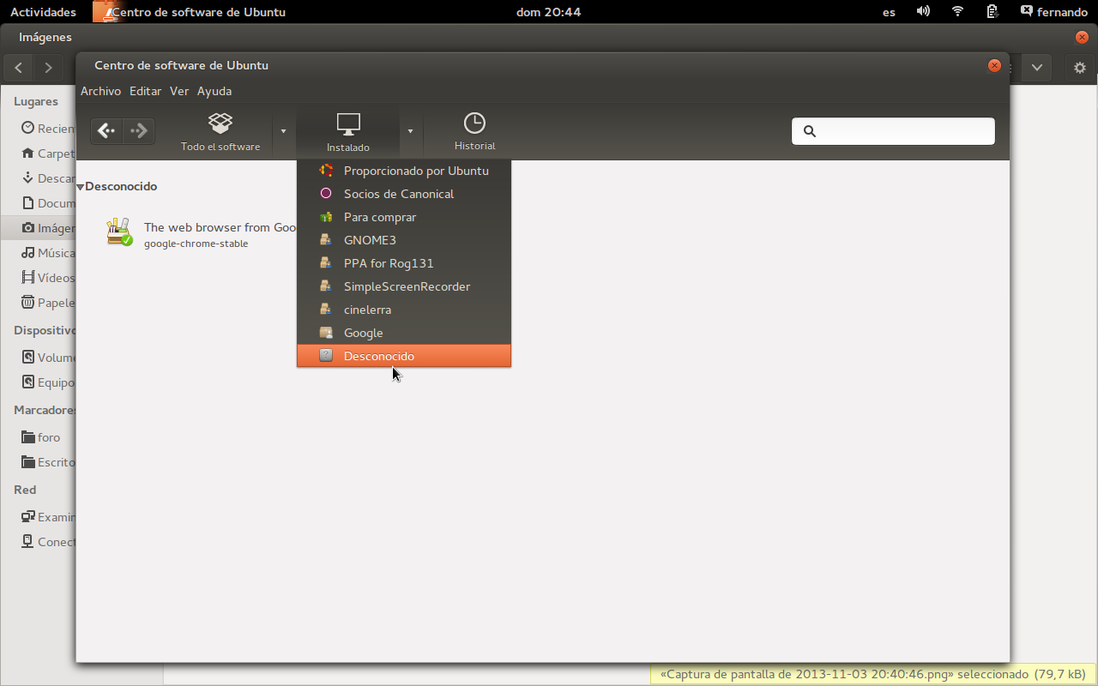Screen dimensions: 1098x686
Task: Open the Historial clock view
Action: pyautogui.click(x=474, y=132)
